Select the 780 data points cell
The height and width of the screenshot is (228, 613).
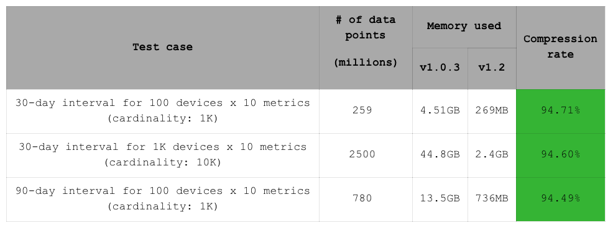(x=366, y=199)
